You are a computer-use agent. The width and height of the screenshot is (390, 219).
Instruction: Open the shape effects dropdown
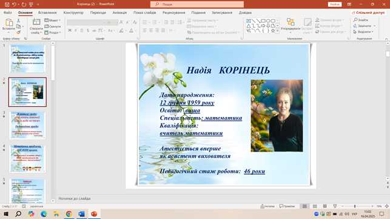[x=331, y=32]
